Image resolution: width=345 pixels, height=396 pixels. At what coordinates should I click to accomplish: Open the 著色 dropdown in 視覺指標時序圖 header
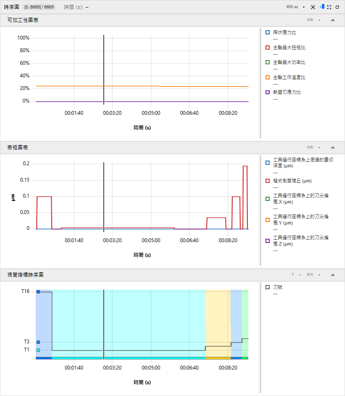coord(313,275)
